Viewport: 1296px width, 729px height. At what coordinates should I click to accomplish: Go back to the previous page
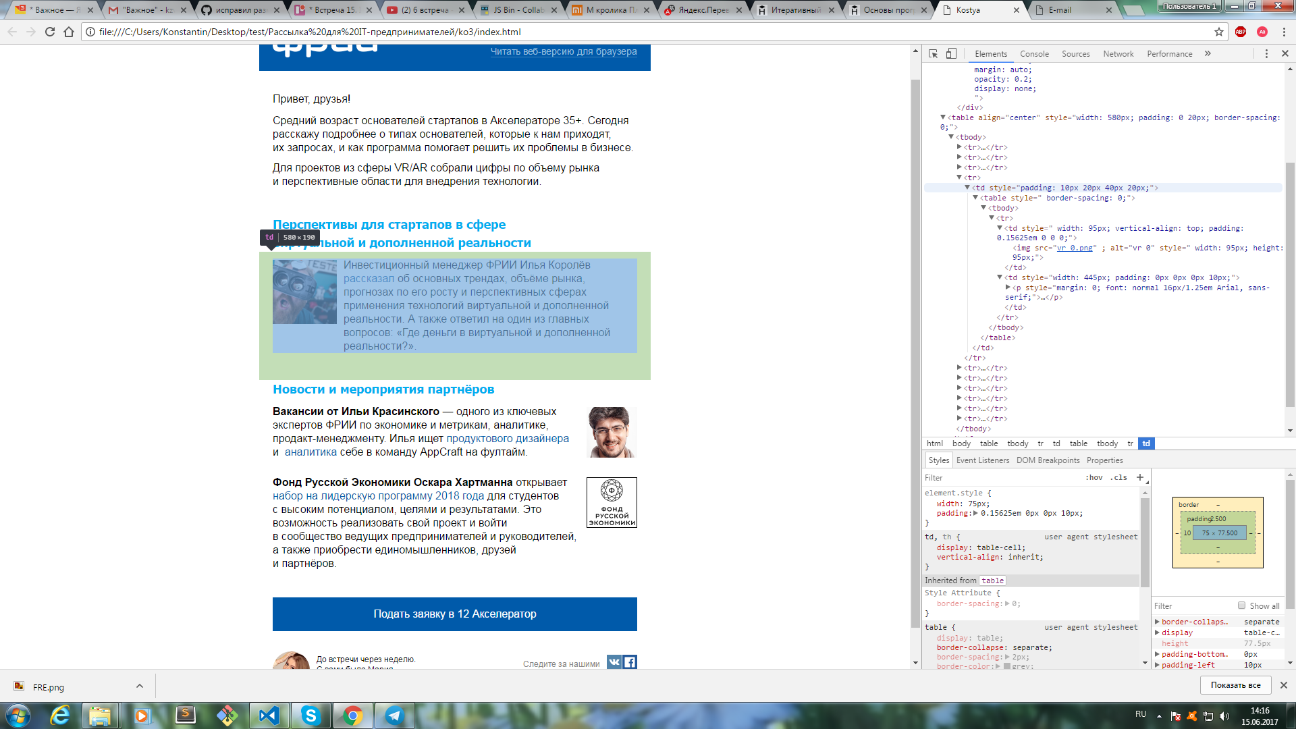tap(12, 32)
